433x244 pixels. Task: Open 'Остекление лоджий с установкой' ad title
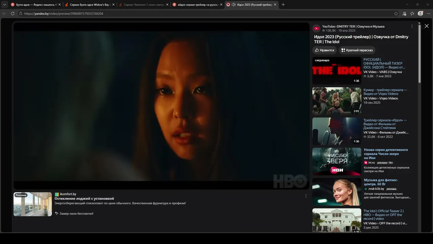point(84,199)
